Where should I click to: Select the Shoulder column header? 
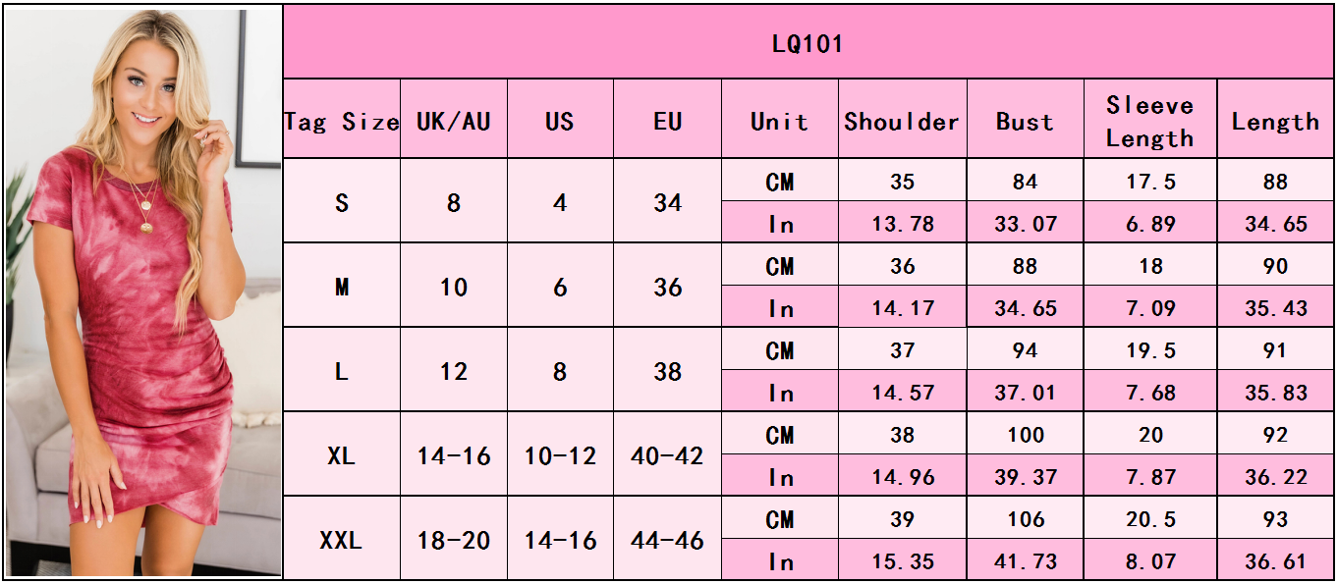[x=902, y=122]
